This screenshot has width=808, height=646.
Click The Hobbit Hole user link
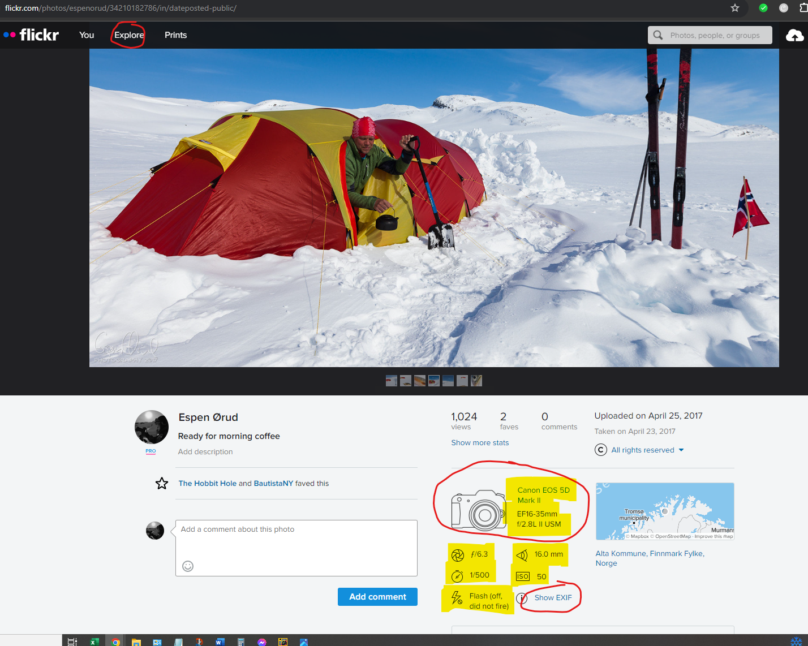207,484
